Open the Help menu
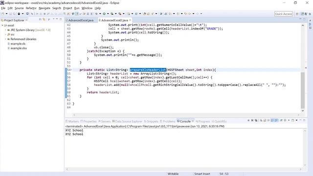Image resolution: width=313 pixels, height=176 pixels. pyautogui.click(x=98, y=8)
